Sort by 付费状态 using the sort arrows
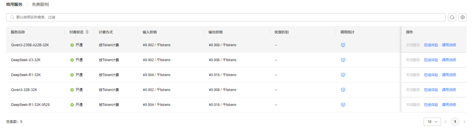Image resolution: width=472 pixels, height=132 pixels. point(87,32)
